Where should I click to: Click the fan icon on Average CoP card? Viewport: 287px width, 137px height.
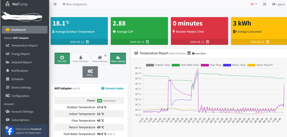click(114, 31)
